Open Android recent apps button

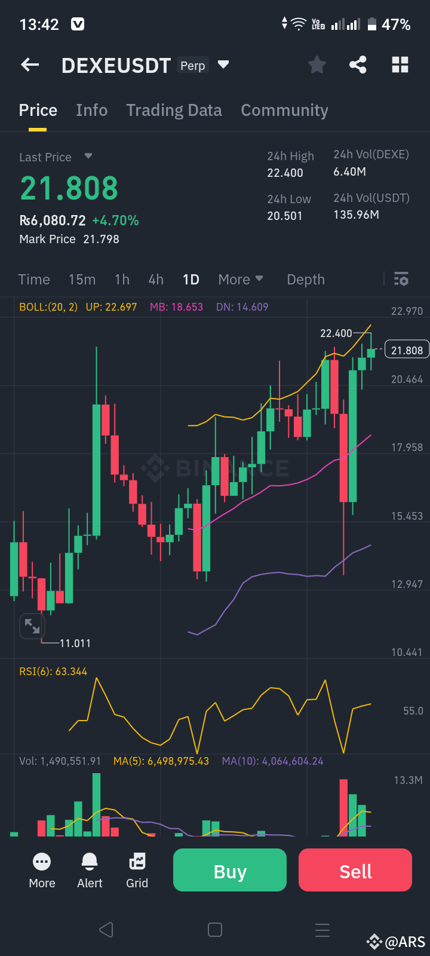pos(322,930)
